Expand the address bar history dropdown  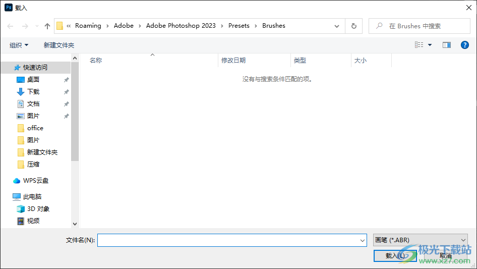point(337,26)
